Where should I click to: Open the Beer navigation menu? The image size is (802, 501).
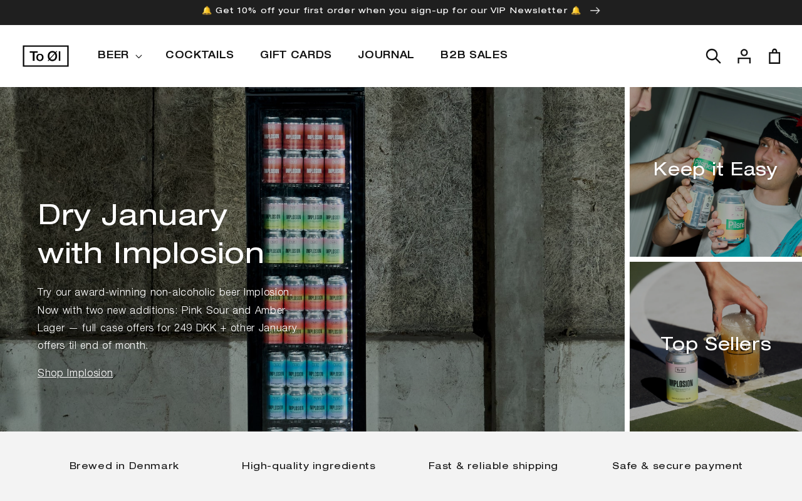[x=120, y=55]
